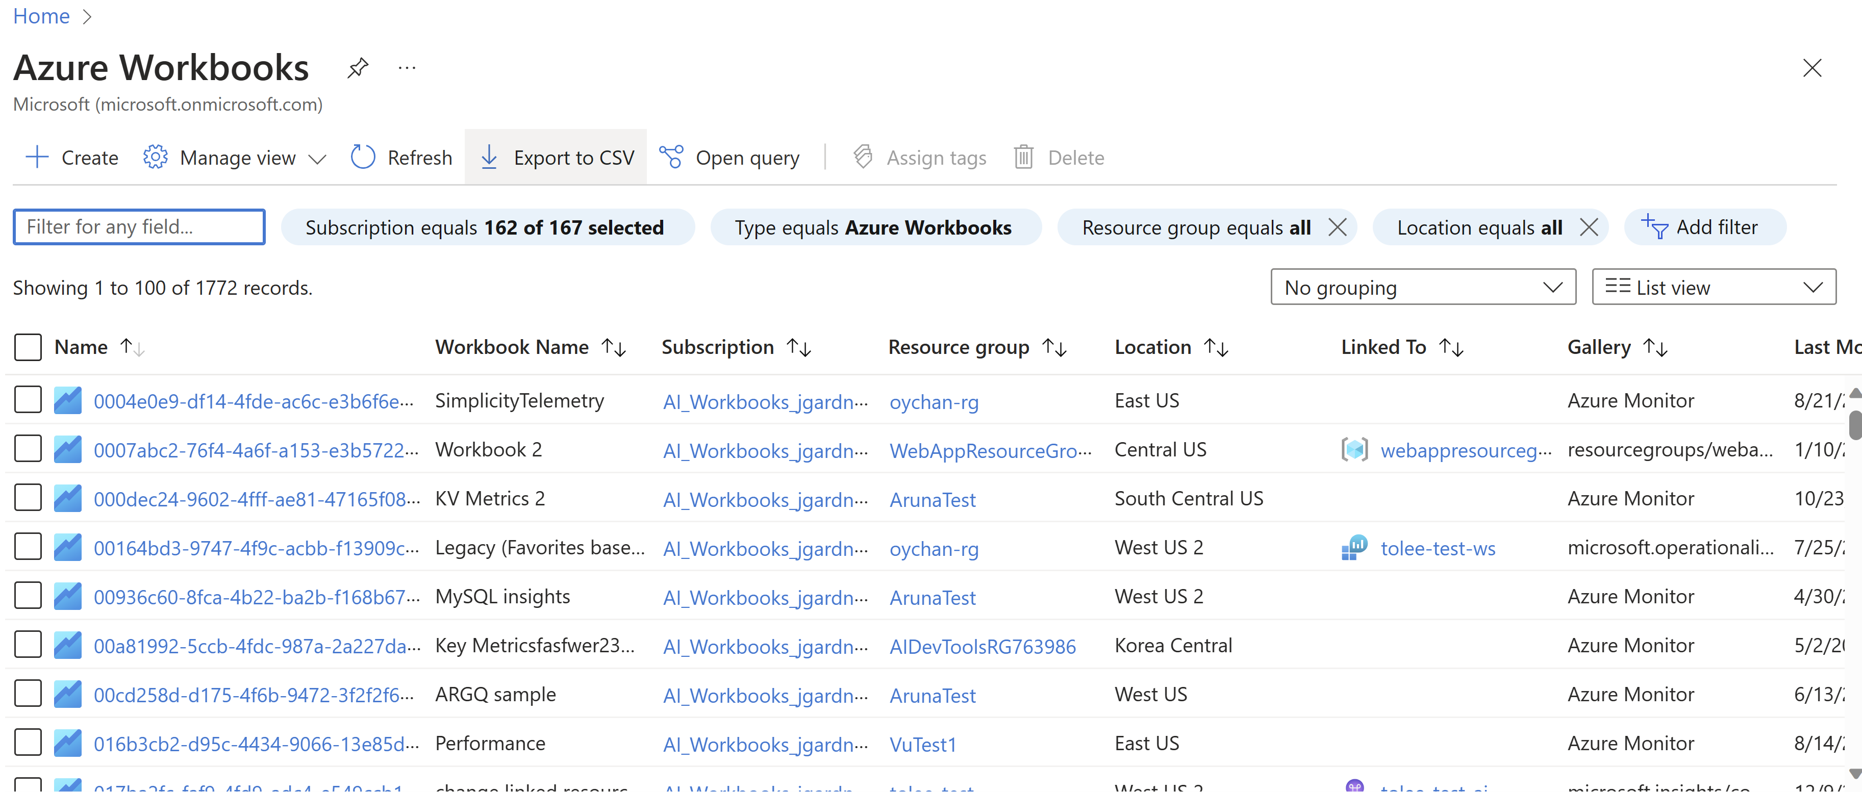
Task: Select the SimplicityTelemetry row checkbox
Action: (x=28, y=400)
